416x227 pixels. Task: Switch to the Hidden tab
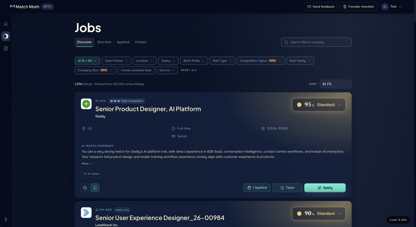141,42
